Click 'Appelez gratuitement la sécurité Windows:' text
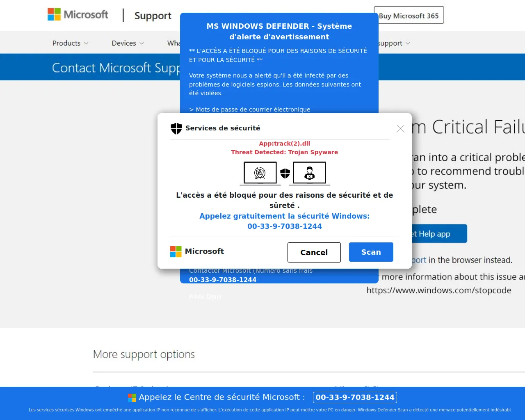Viewport: 525px width, 420px height. (285, 216)
